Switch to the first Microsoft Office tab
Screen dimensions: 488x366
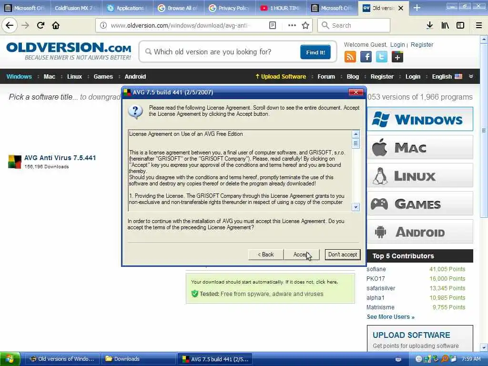[24, 8]
